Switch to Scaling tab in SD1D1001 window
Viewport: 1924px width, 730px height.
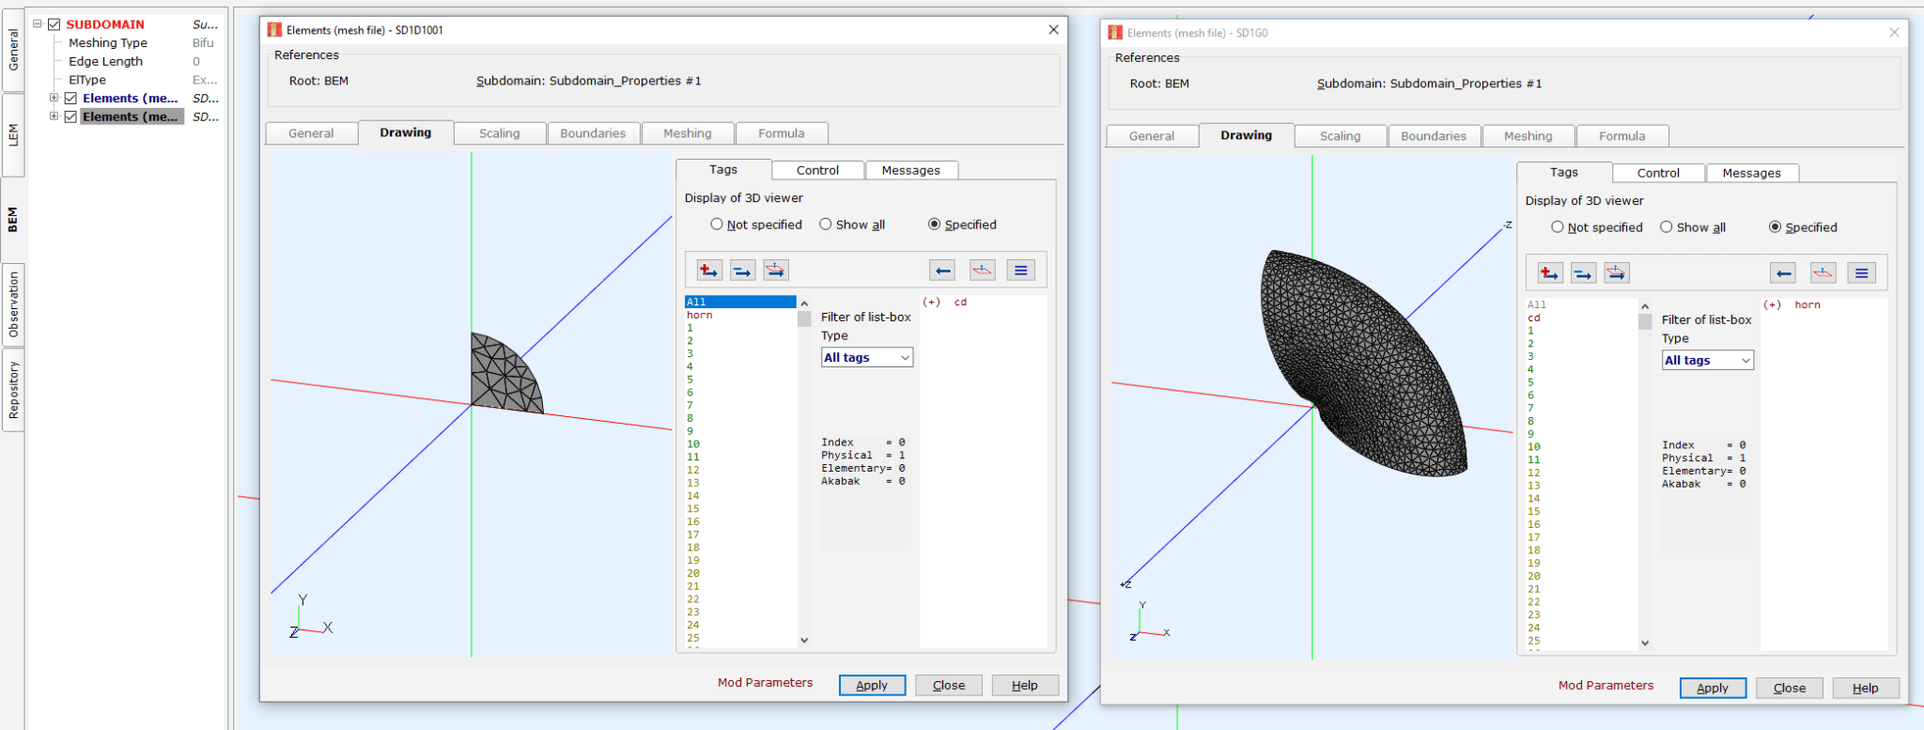(500, 133)
